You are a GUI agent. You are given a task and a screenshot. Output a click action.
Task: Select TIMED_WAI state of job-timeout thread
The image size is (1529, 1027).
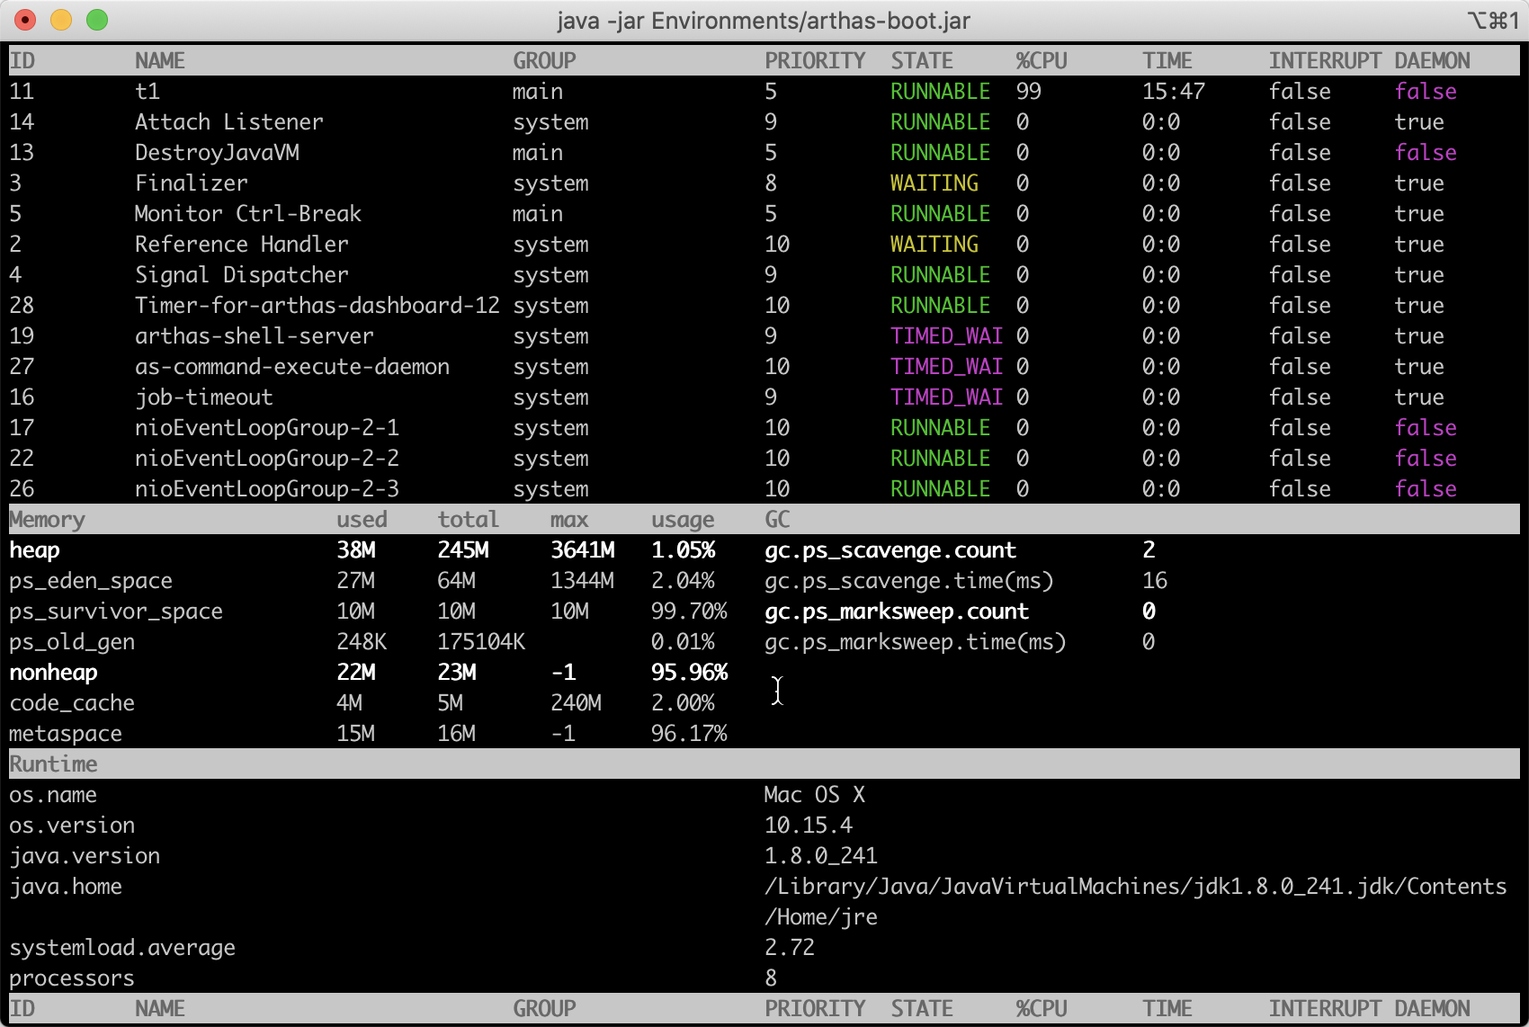pyautogui.click(x=947, y=397)
